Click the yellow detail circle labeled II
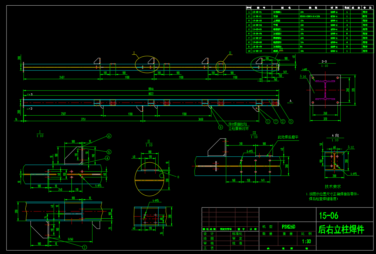The height and width of the screenshot is (254, 376). (221, 67)
